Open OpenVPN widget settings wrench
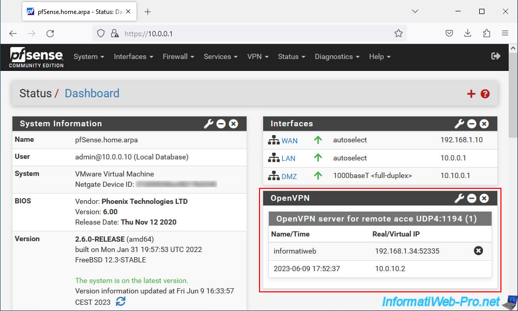518x311 pixels. point(459,198)
